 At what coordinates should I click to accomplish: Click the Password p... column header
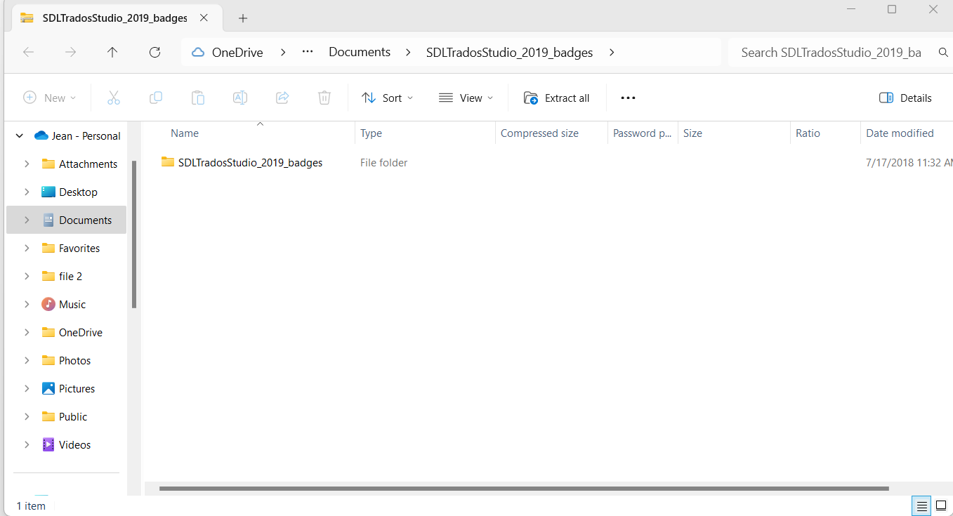click(643, 133)
